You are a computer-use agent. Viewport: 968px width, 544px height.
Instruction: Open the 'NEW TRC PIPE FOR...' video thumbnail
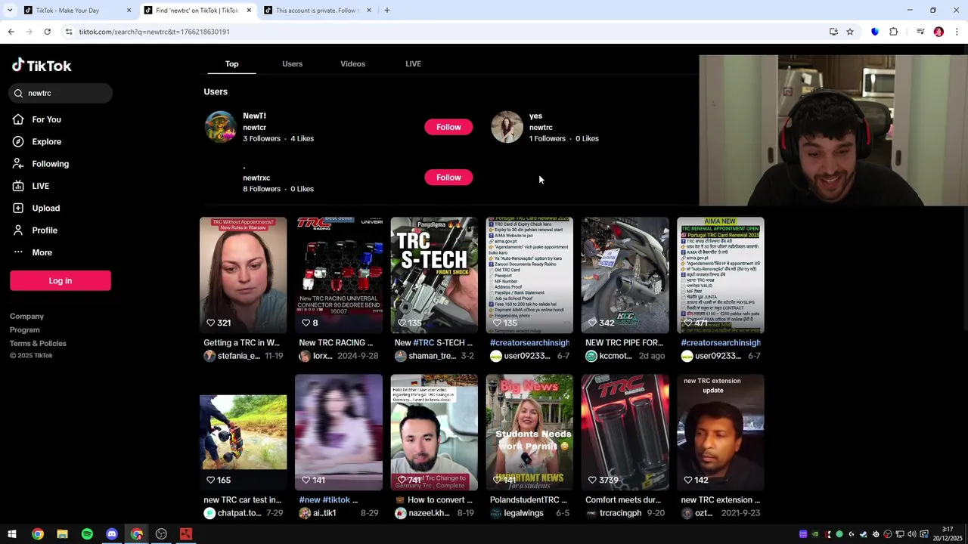[625, 275]
